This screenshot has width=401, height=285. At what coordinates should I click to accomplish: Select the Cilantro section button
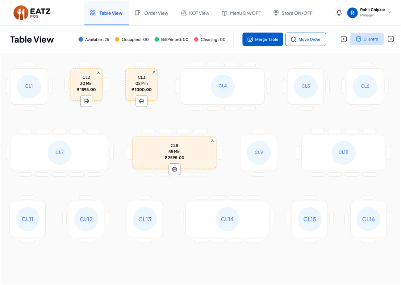[367, 39]
